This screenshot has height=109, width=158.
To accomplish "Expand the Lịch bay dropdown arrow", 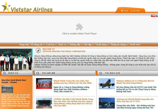I will tap(56, 45).
